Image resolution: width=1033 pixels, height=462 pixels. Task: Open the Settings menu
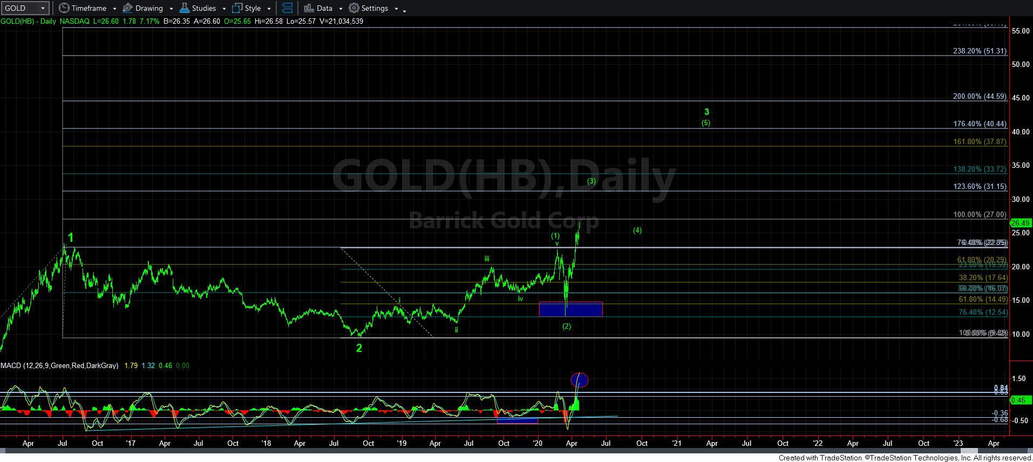click(374, 8)
